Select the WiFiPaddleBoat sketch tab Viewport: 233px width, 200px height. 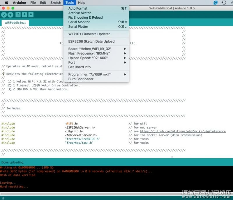click(x=15, y=23)
